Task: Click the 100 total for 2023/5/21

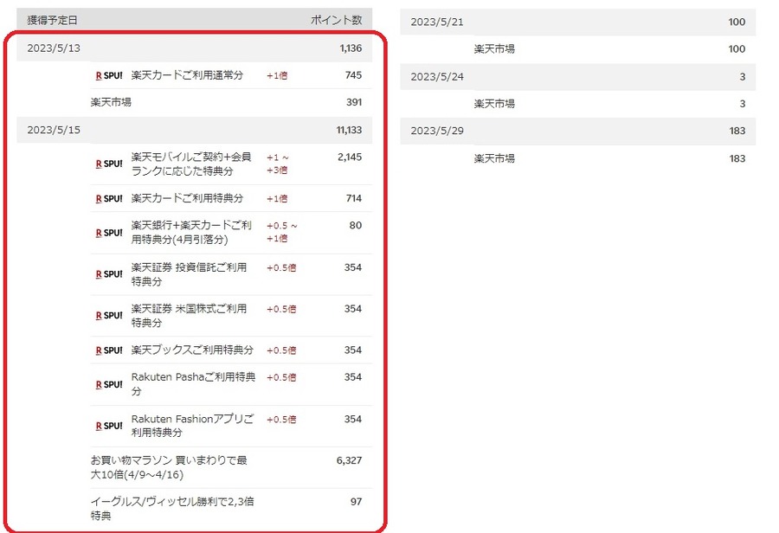Action: 737,22
